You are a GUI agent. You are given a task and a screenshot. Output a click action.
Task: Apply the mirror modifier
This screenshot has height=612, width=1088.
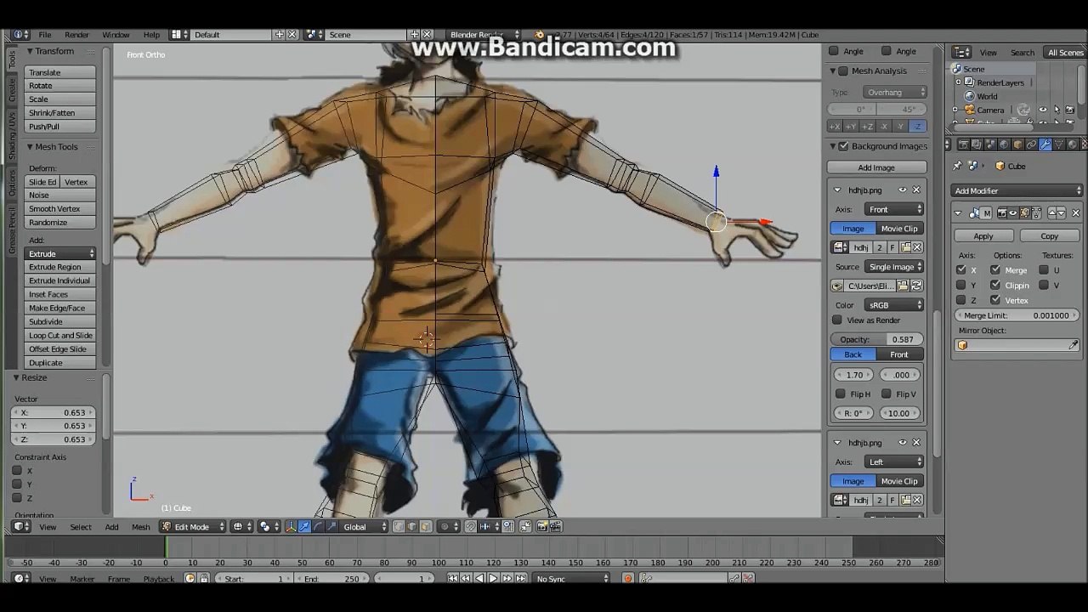[x=983, y=236]
